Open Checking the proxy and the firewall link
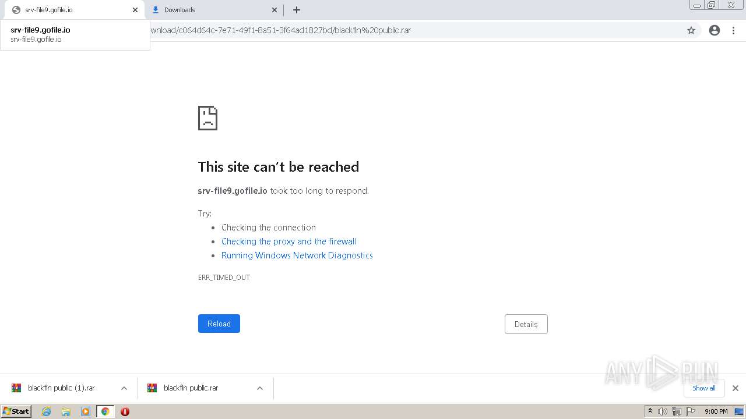The height and width of the screenshot is (419, 746). [x=289, y=242]
